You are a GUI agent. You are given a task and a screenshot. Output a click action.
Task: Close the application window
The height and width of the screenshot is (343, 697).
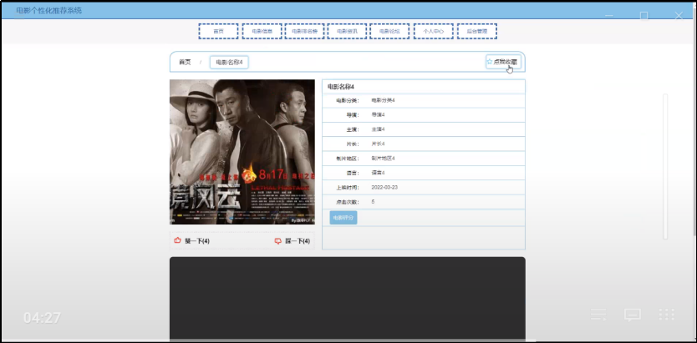pos(679,16)
